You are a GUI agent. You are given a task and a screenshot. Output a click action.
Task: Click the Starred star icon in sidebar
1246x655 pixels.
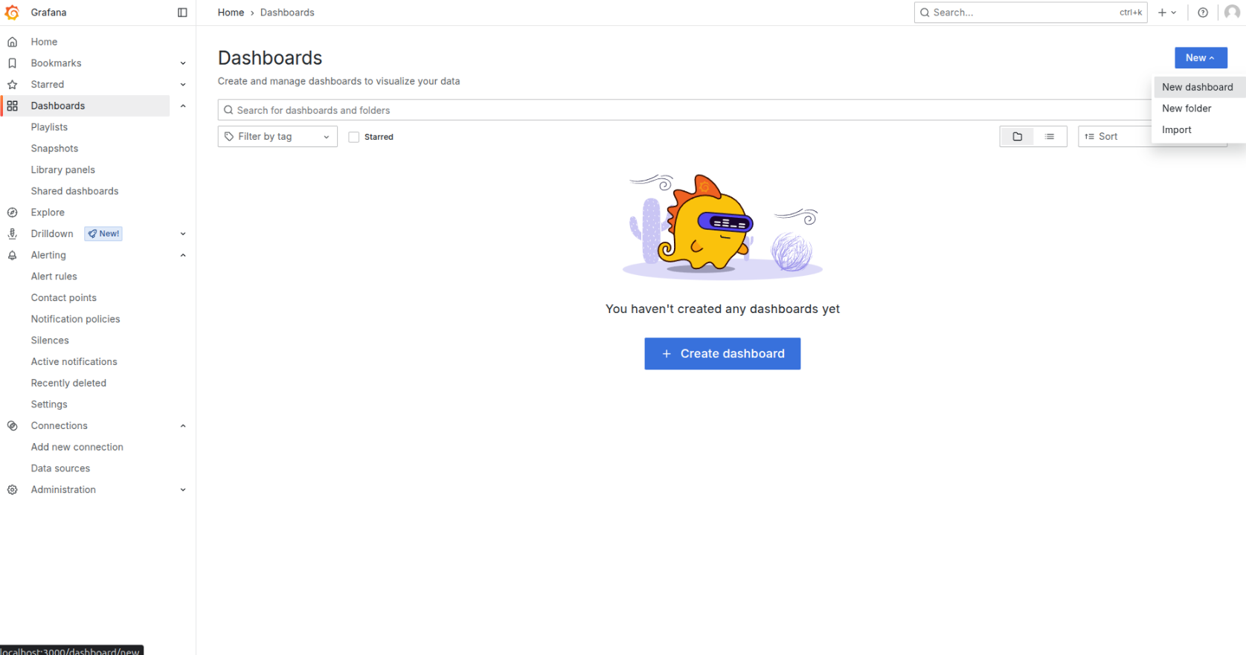point(12,85)
